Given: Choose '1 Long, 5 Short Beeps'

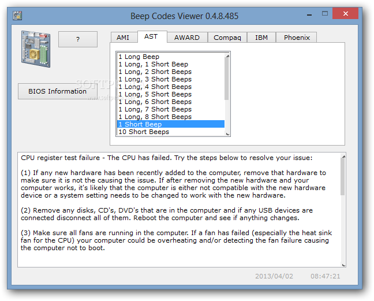Looking at the screenshot, I should pyautogui.click(x=171, y=94).
